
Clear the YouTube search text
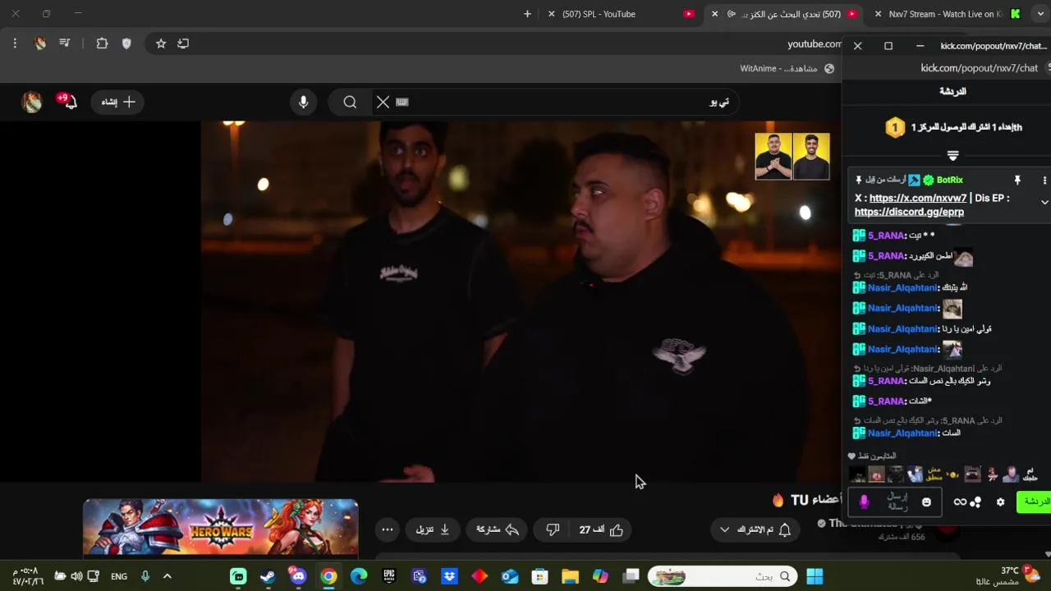point(383,102)
